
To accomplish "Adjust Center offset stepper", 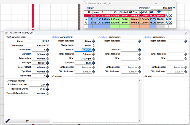I will (x=47, y=67).
